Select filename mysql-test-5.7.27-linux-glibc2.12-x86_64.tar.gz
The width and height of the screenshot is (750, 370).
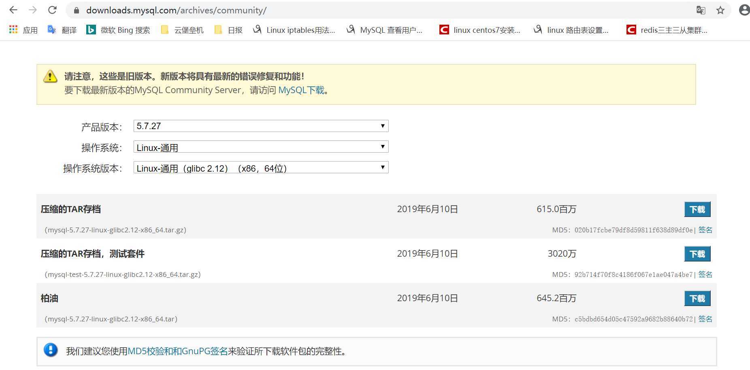(123, 274)
